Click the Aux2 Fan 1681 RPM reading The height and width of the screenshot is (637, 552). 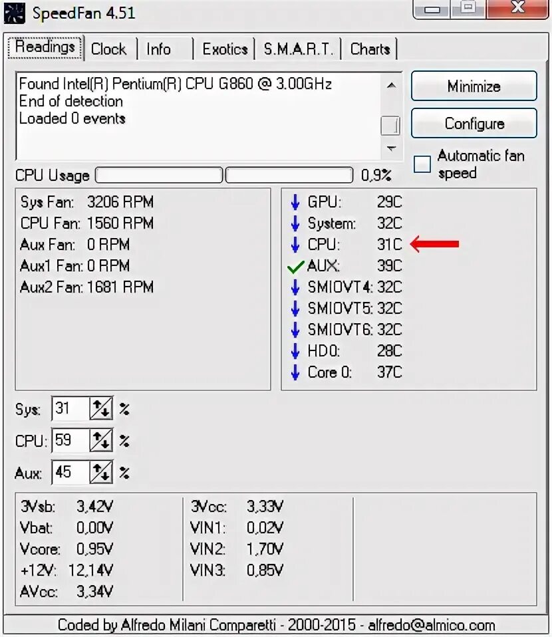pos(87,287)
